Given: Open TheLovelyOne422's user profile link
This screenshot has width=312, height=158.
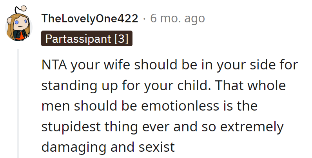Looking at the screenshot, I should (90, 18).
